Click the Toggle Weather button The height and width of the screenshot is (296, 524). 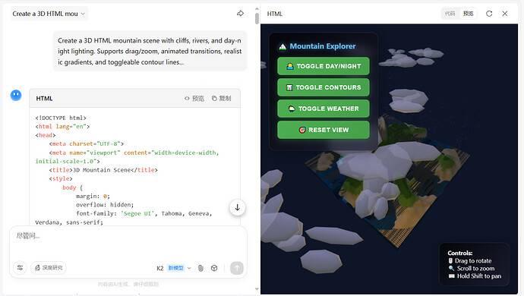coord(324,109)
